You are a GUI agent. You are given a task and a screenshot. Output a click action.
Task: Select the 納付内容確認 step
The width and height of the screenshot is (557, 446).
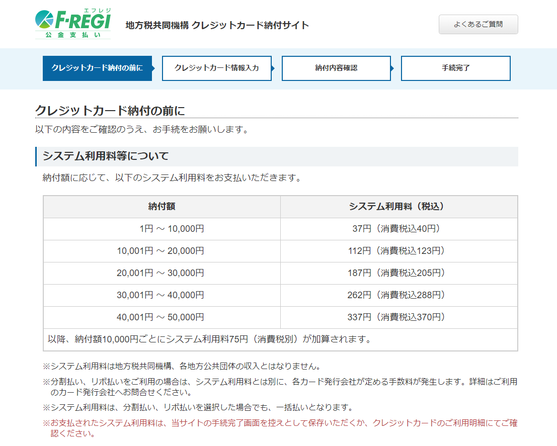(x=336, y=68)
